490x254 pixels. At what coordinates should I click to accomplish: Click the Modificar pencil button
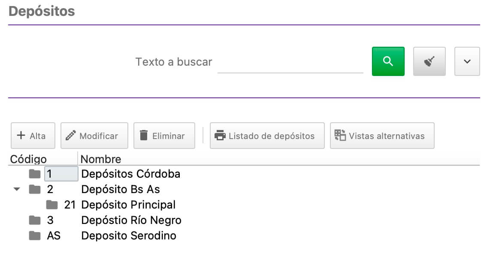94,136
